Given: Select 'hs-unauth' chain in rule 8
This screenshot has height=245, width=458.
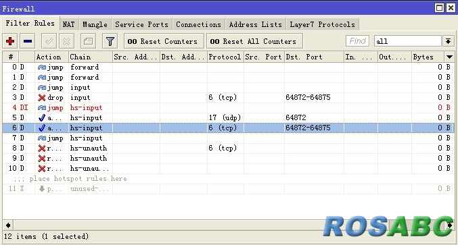Looking at the screenshot, I should [x=89, y=148].
